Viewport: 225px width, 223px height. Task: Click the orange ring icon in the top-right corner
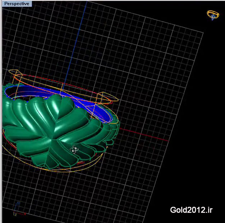pyautogui.click(x=213, y=14)
